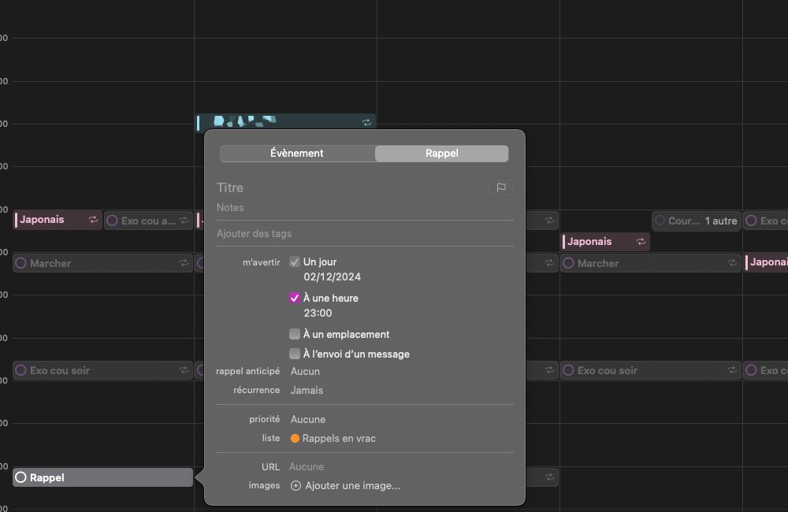The image size is (788, 512).
Task: Enable the À un emplacement checkbox
Action: click(x=295, y=334)
